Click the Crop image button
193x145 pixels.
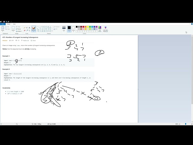(18, 27)
